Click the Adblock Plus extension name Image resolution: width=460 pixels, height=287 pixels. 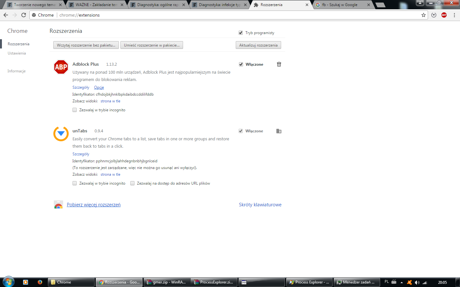[86, 64]
